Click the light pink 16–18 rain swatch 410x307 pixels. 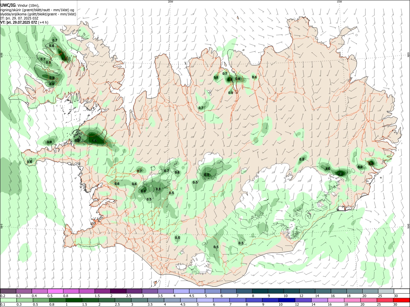coord(336,300)
